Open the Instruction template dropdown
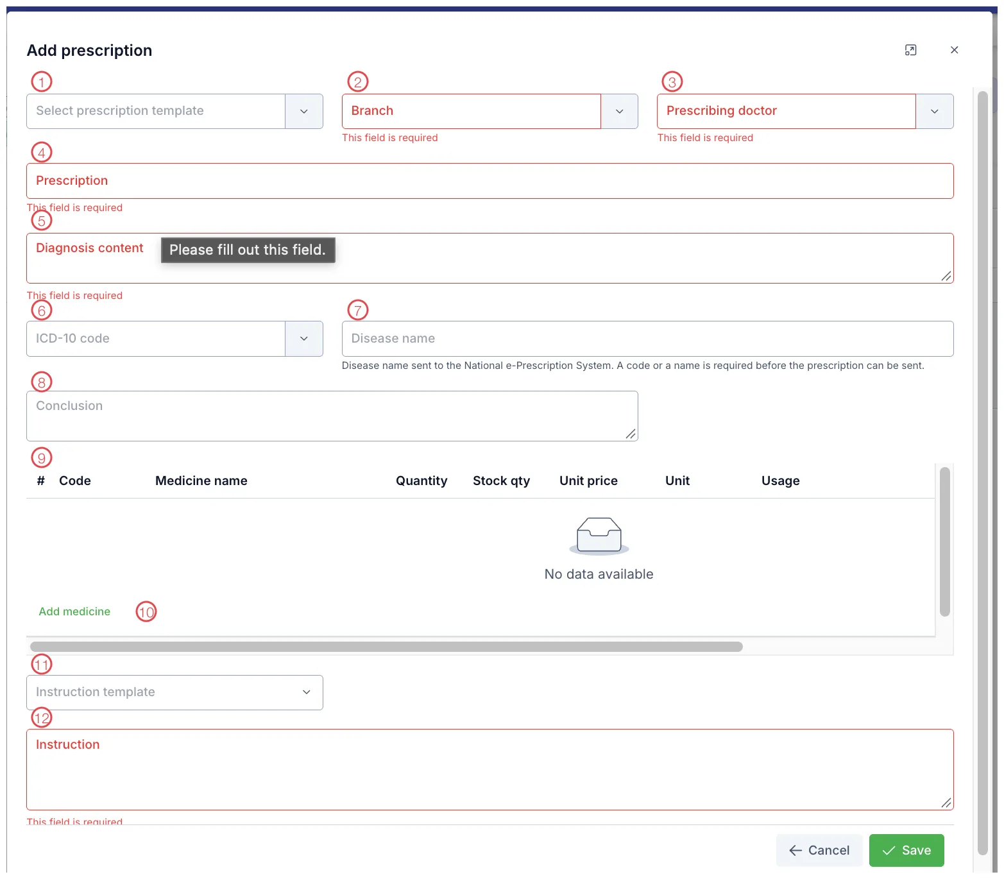The image size is (1004, 879). [174, 692]
